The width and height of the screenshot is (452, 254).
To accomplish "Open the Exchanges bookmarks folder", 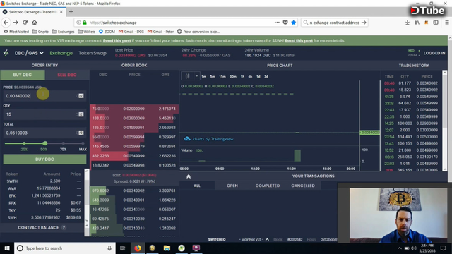I will click(x=63, y=32).
